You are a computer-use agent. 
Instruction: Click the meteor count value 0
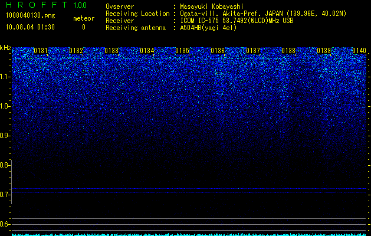[84, 27]
